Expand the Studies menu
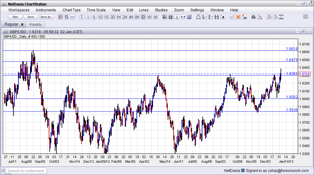 point(161,10)
